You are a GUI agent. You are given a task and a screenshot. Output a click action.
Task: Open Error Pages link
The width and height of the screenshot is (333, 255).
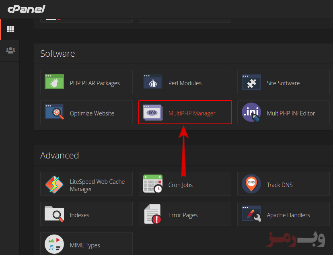point(183,215)
